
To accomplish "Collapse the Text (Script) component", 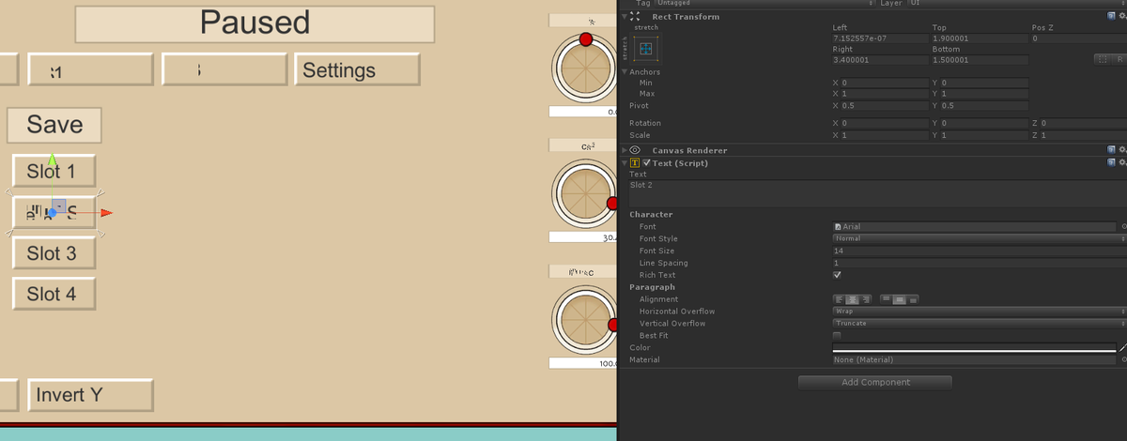I will [x=625, y=163].
